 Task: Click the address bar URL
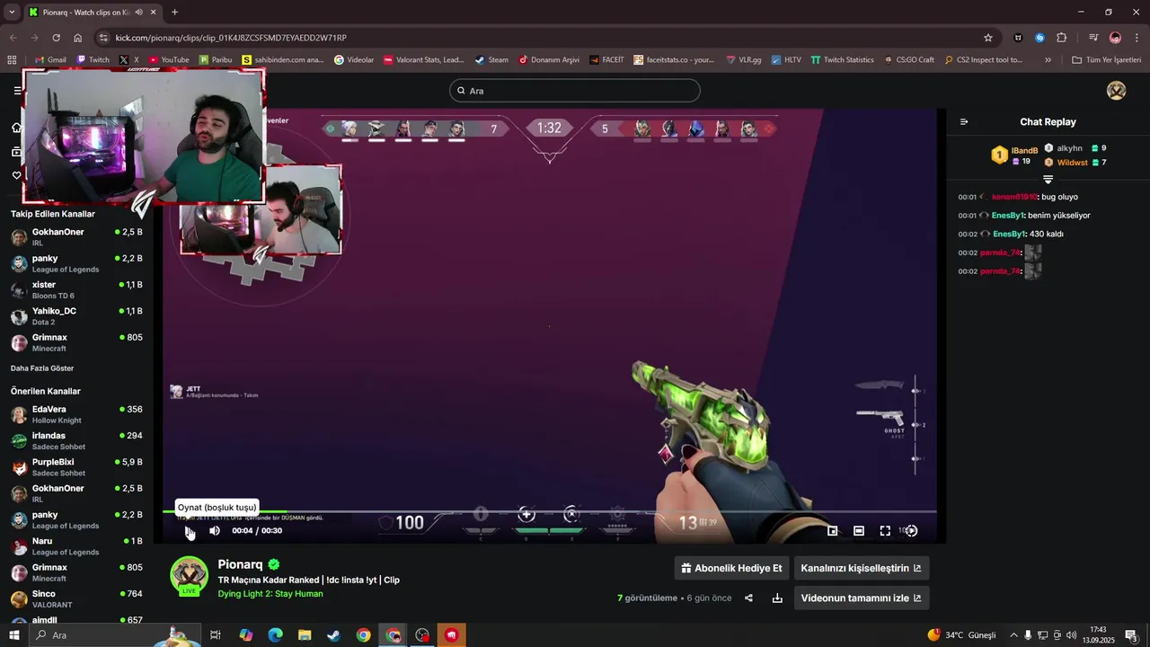coord(231,38)
